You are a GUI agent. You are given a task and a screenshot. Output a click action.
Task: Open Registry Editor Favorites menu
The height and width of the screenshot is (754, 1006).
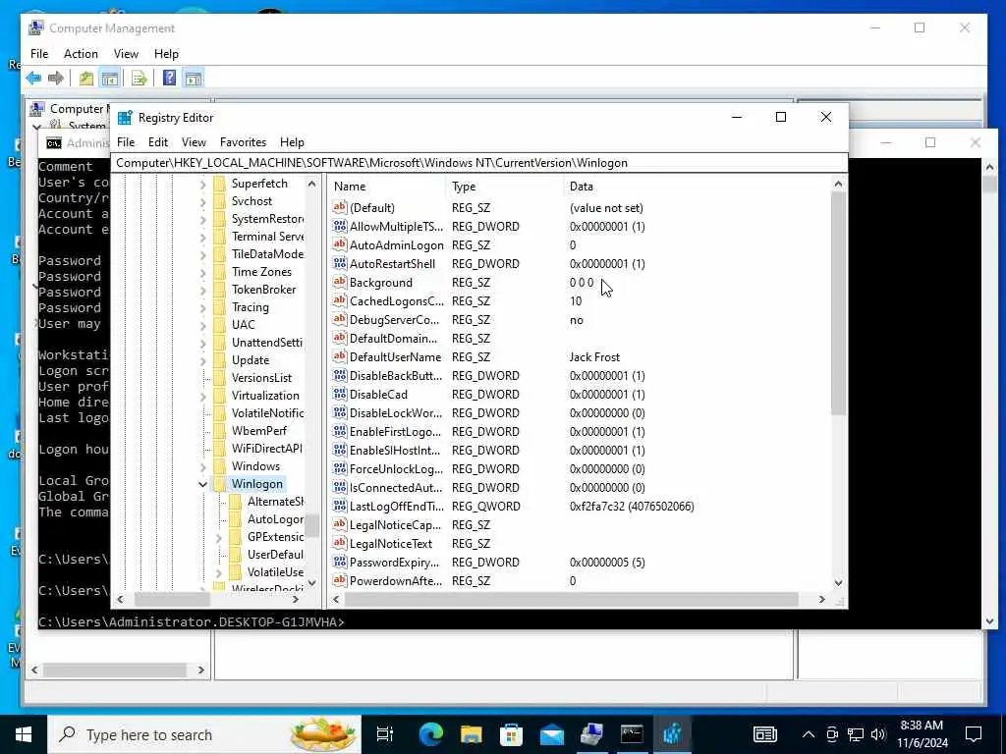[x=244, y=142]
